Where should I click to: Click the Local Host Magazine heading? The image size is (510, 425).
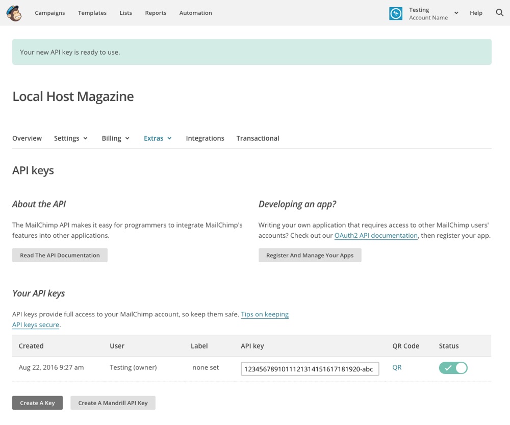73,96
